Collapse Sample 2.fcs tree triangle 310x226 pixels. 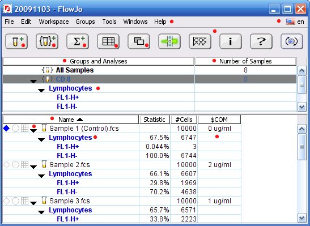tap(33, 167)
